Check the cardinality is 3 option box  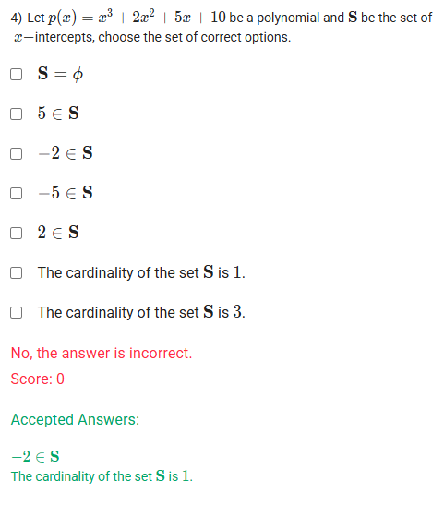(16, 312)
